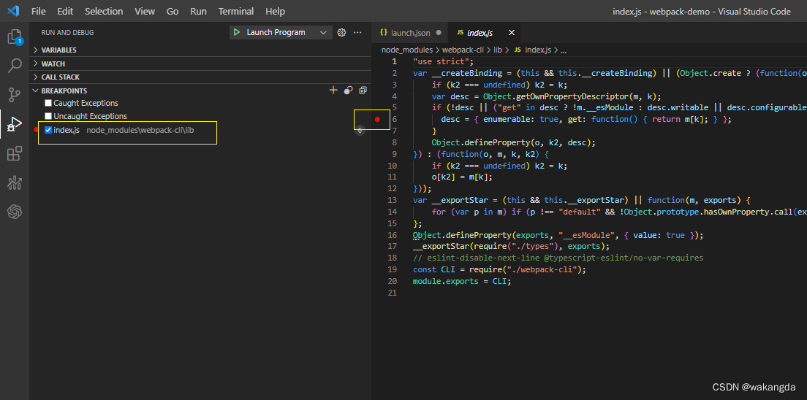Screen dimensions: 807x400
Task: Collapse the Breakpoints section
Action: (64, 91)
